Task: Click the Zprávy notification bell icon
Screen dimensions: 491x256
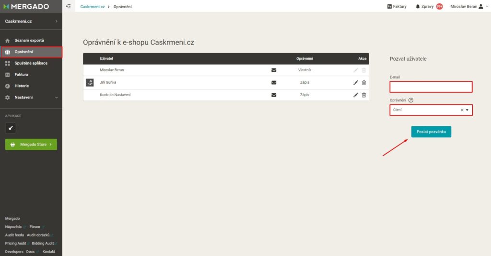Action: pyautogui.click(x=418, y=6)
